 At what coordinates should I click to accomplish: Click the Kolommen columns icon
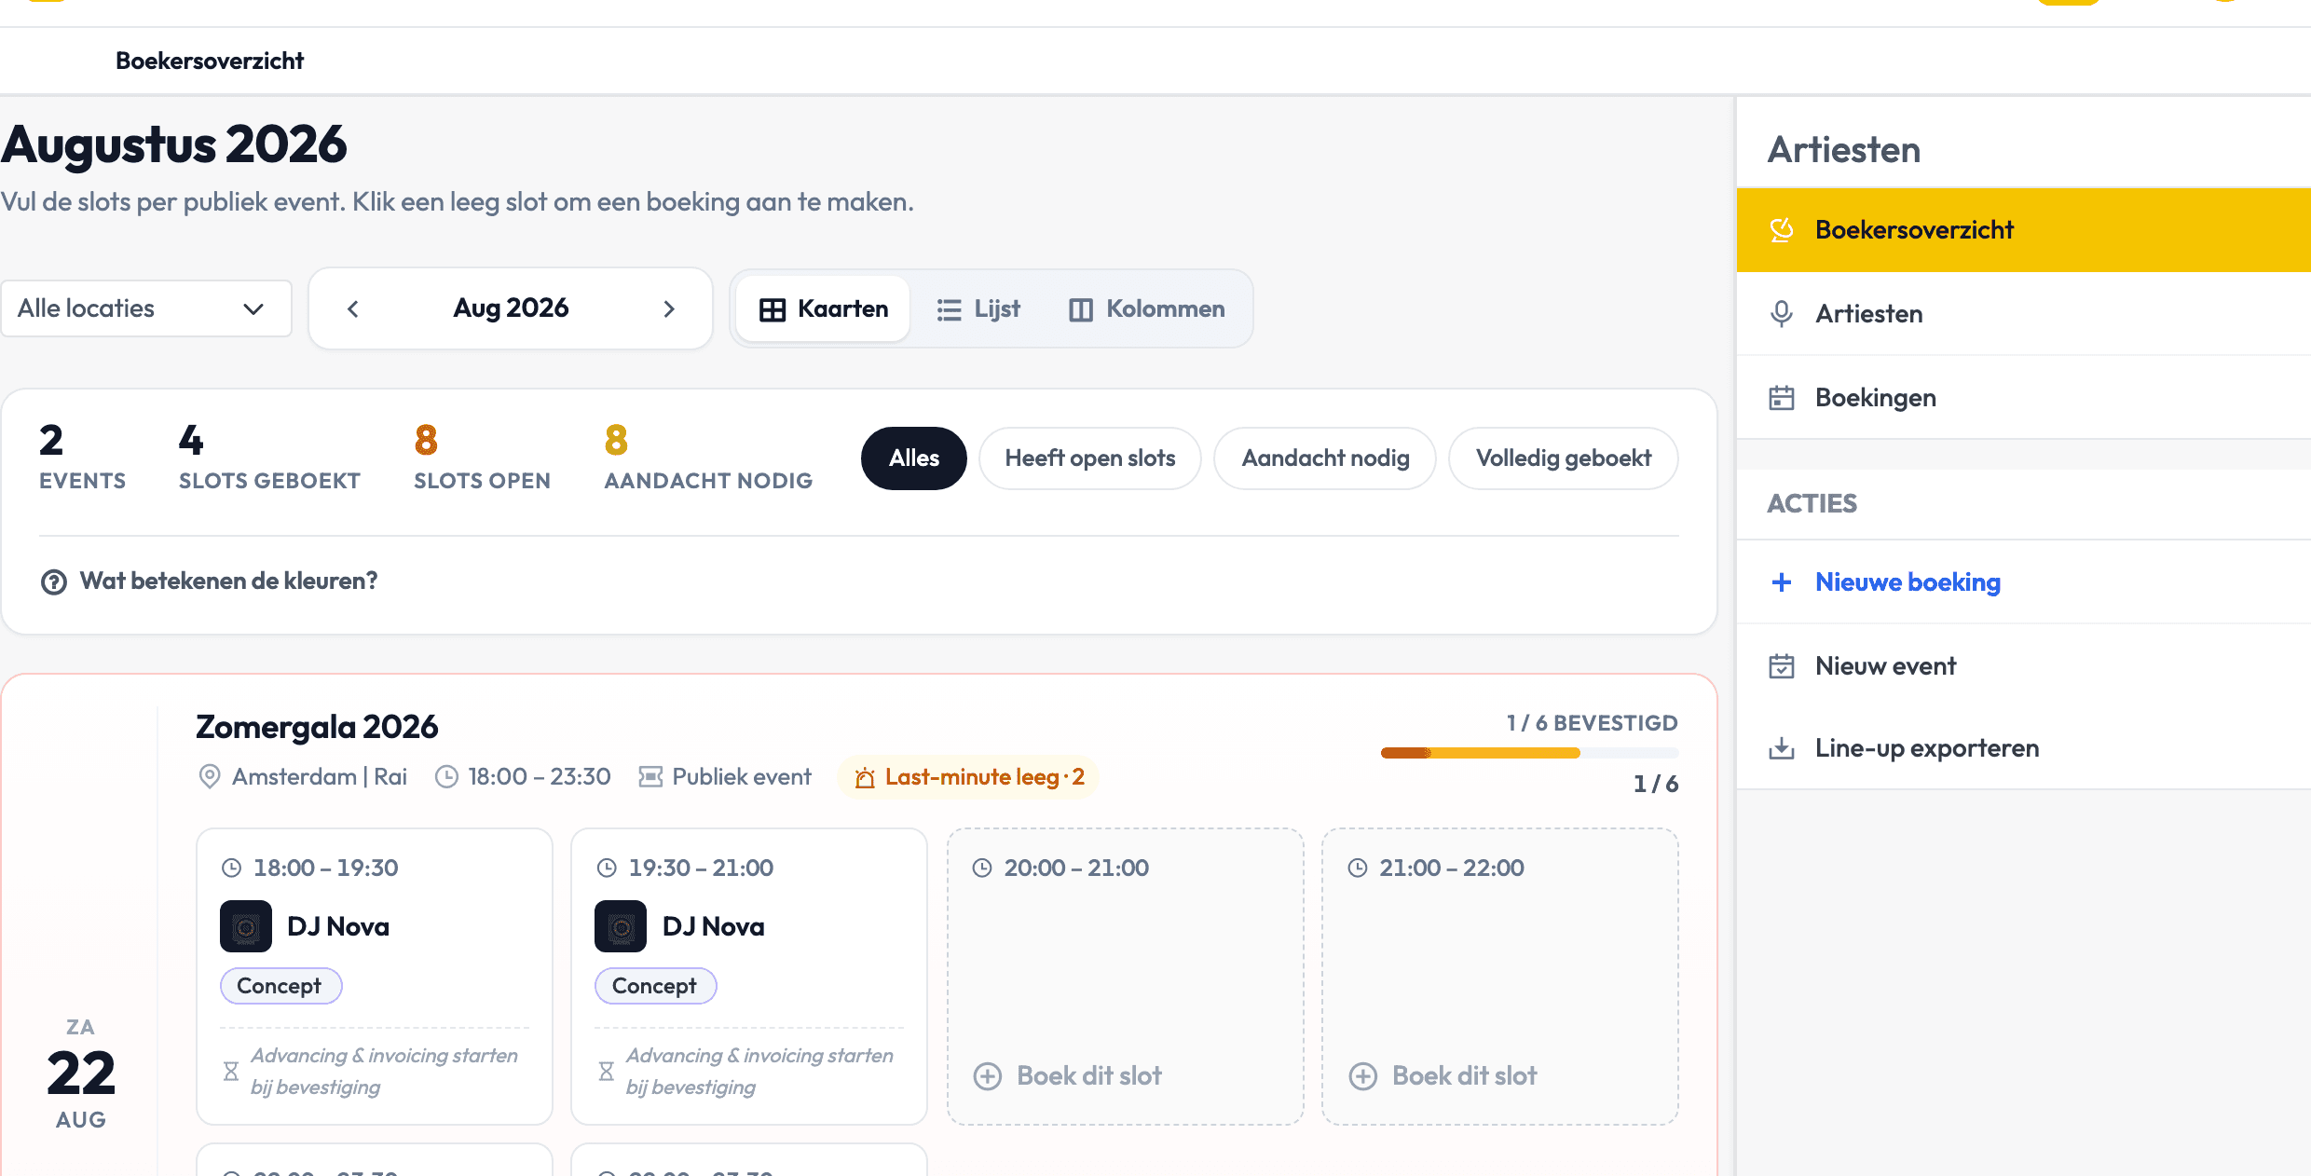[1081, 309]
